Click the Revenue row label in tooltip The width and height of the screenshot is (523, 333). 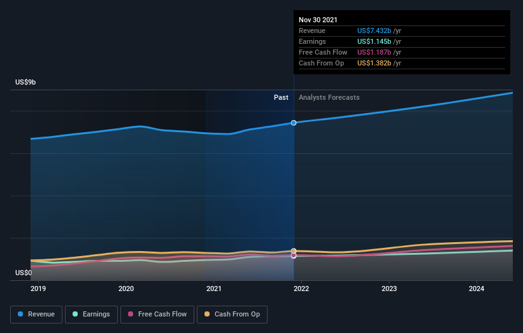(x=312, y=31)
